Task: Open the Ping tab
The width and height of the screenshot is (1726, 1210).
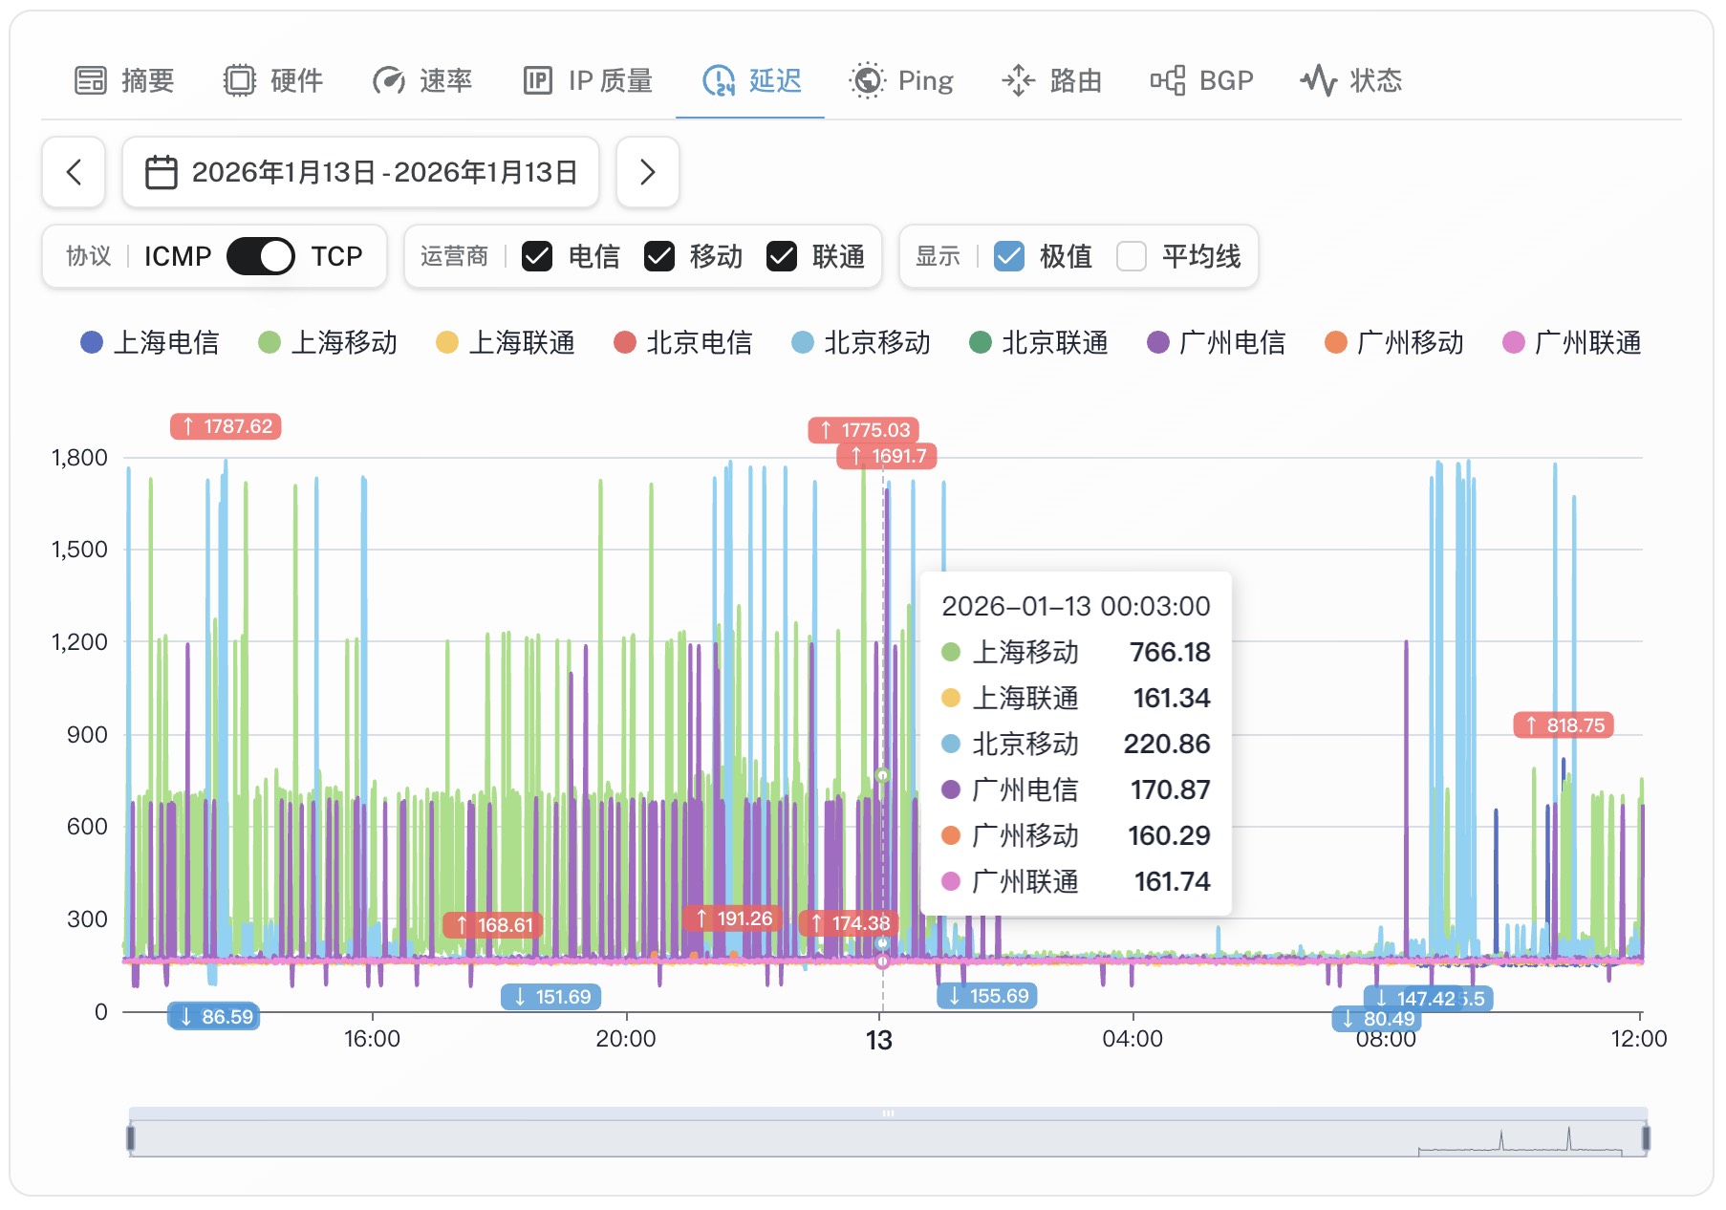Action: (901, 80)
